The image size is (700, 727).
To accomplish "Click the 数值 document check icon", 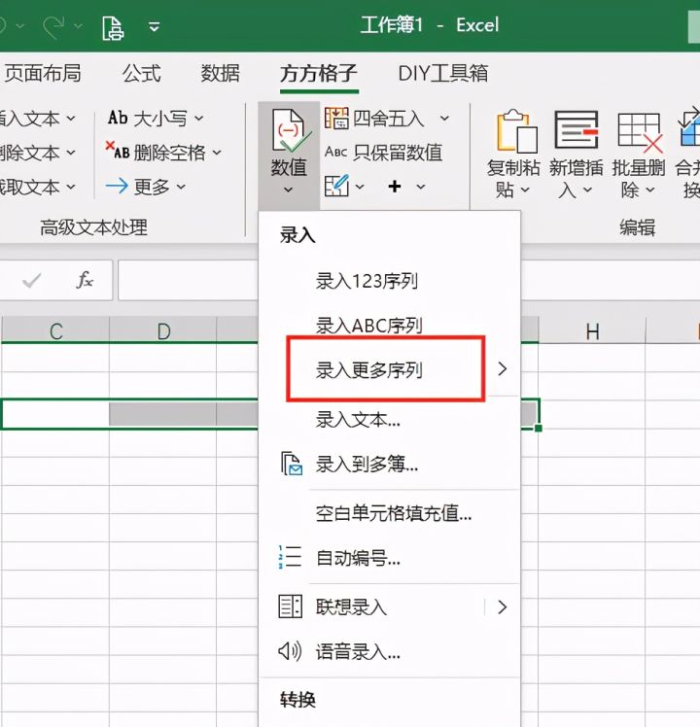I will [291, 131].
